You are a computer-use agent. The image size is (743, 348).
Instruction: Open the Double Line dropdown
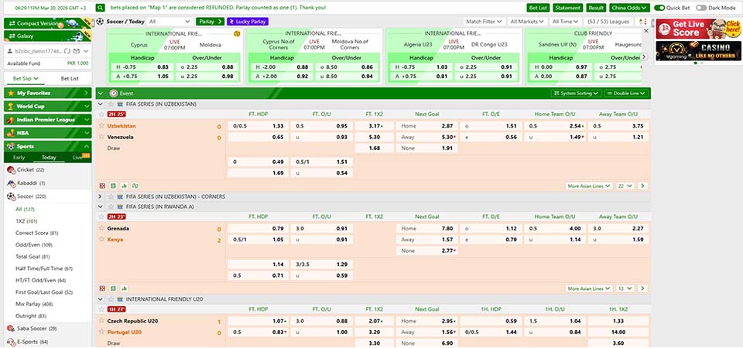coord(626,94)
